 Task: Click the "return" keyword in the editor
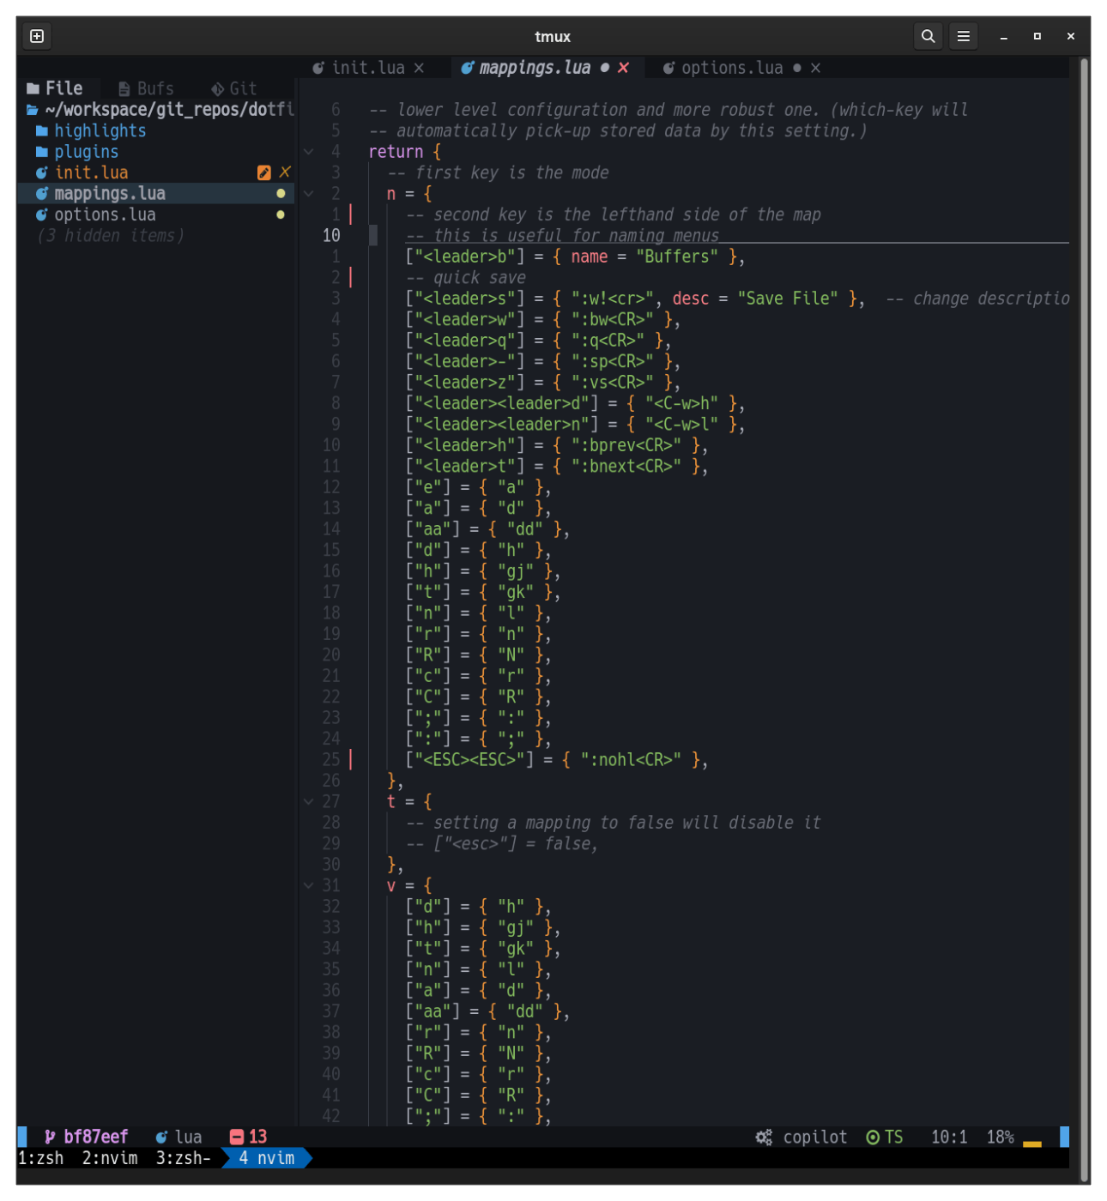[396, 152]
